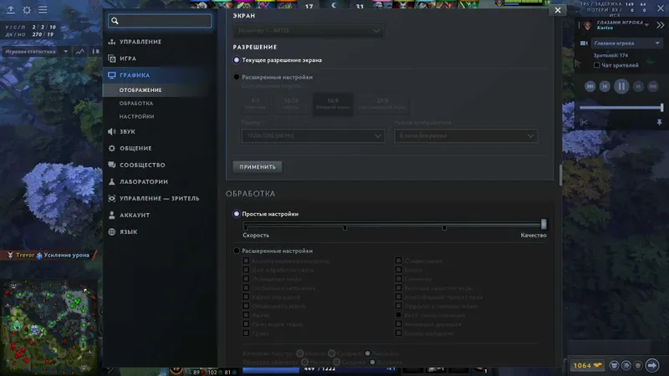
Task: Select Текущее разрешение экрана radio
Action: coord(237,60)
